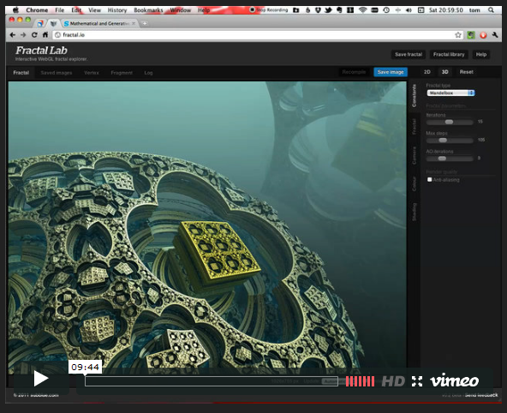
Task: Open Spotlight search magnifier in menu bar
Action: tap(491, 10)
